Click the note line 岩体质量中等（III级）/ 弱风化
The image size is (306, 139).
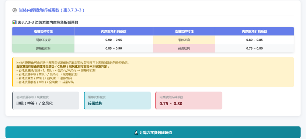coord(47,74)
